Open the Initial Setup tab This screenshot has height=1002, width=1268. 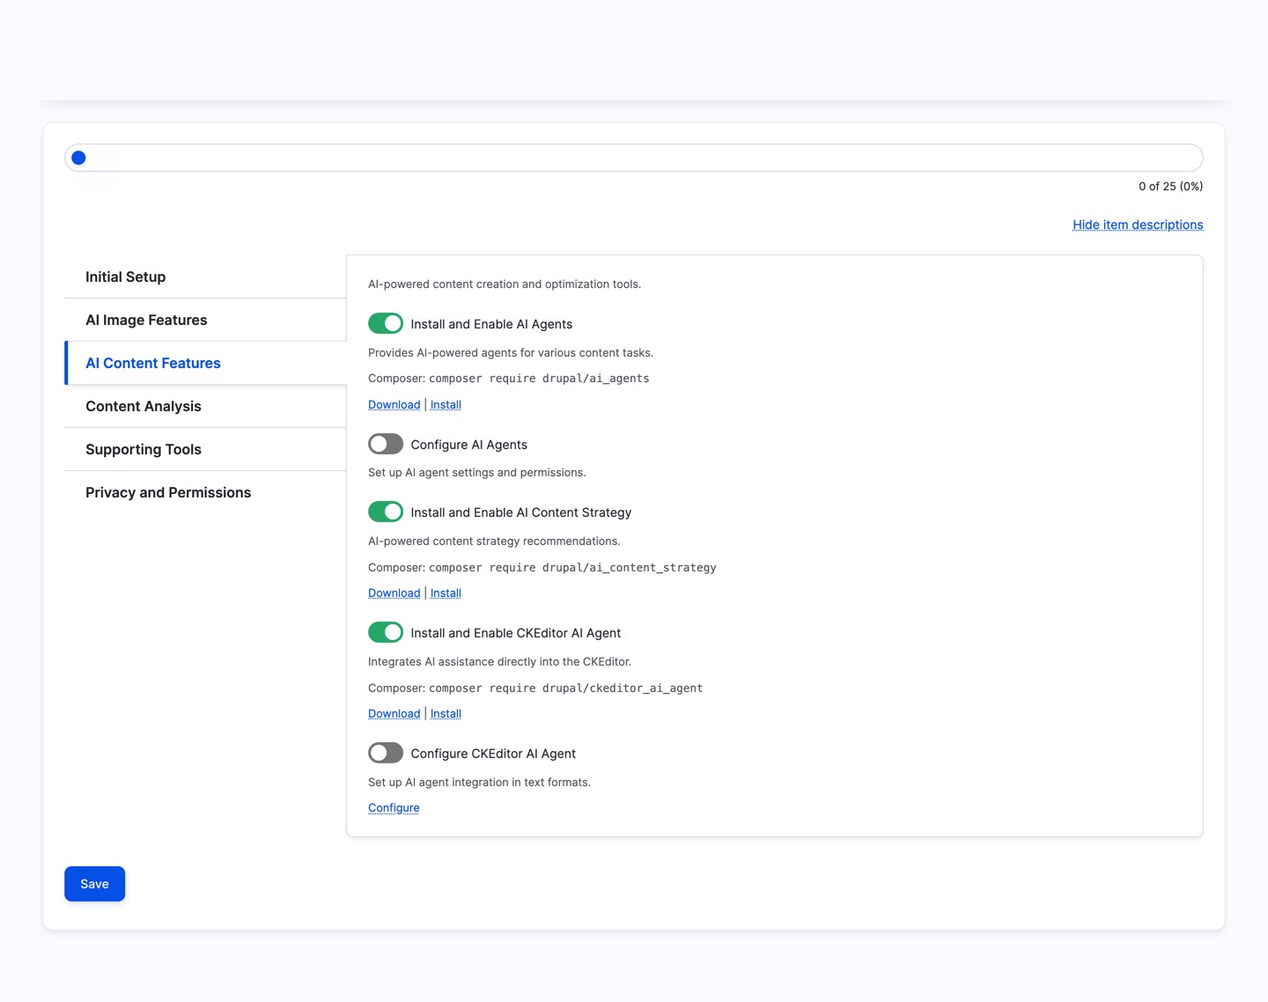[205, 276]
